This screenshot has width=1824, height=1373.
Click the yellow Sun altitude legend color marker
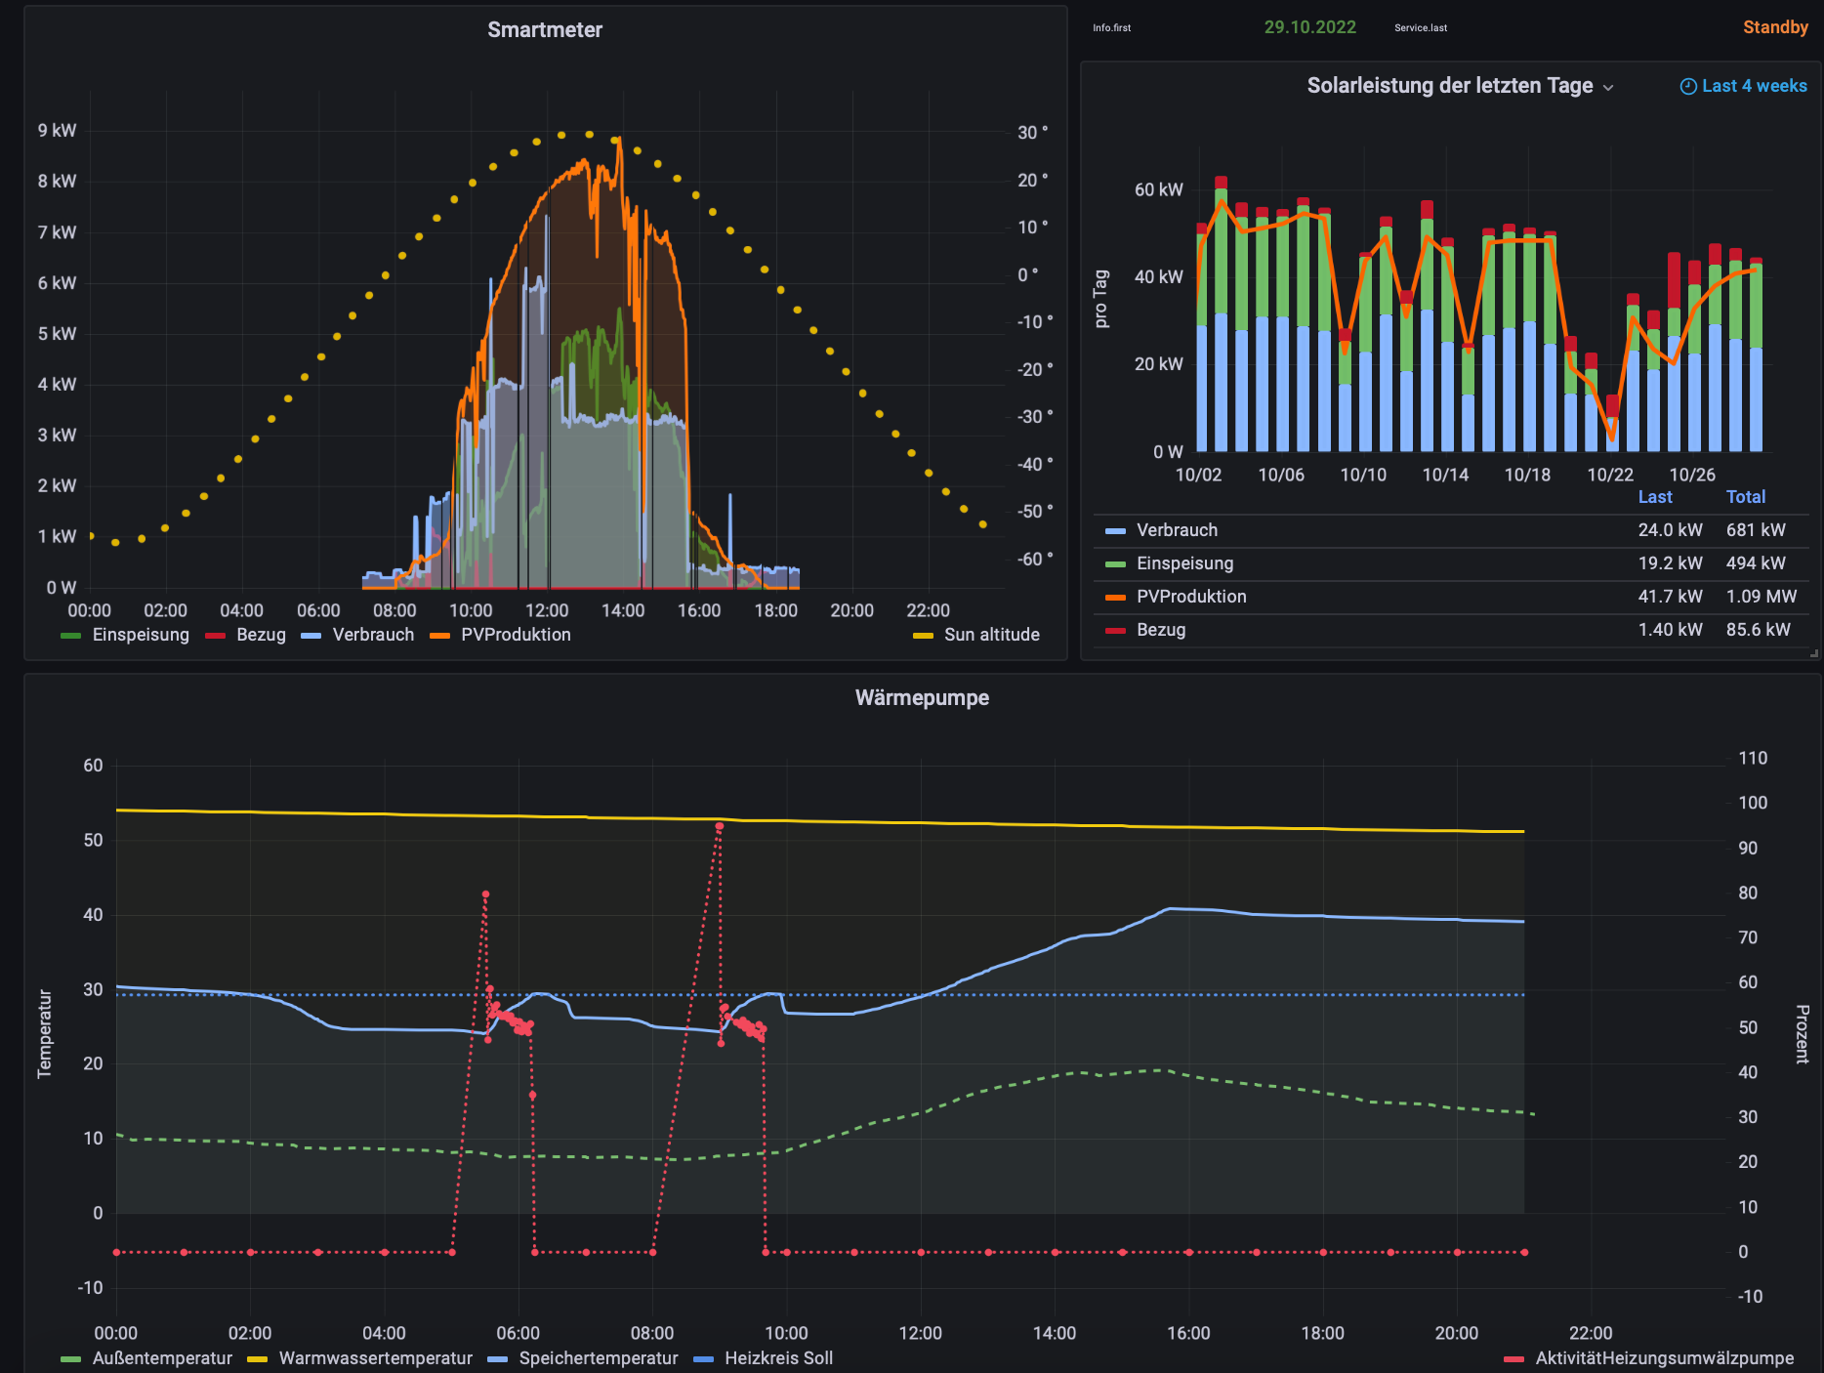tap(923, 636)
